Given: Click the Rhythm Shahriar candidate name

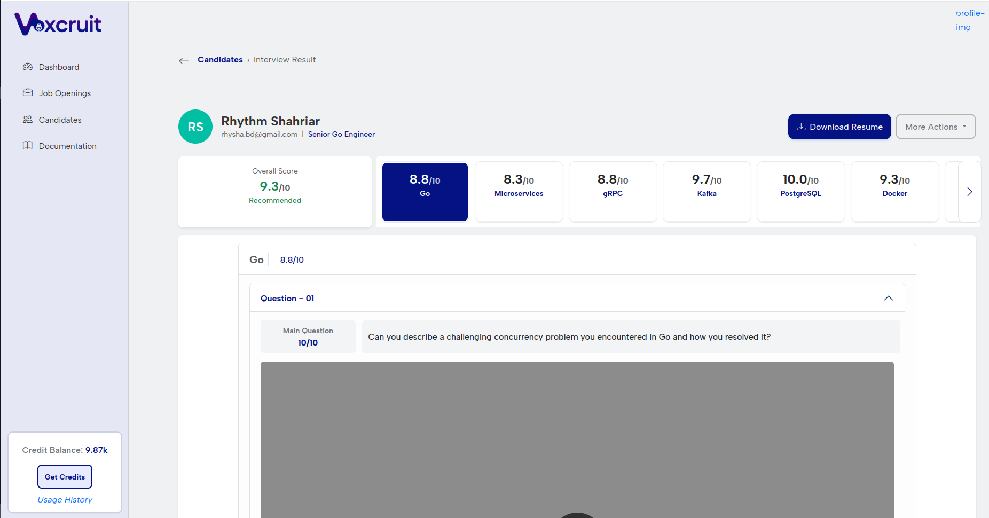Looking at the screenshot, I should click(x=270, y=121).
